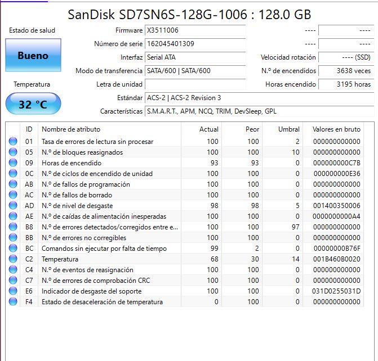The width and height of the screenshot is (378, 361).
Task: Click status icon for attribute 05
Action: [x=13, y=152]
